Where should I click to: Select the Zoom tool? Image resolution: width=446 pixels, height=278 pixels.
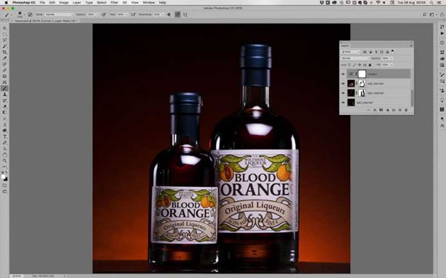pyautogui.click(x=4, y=161)
